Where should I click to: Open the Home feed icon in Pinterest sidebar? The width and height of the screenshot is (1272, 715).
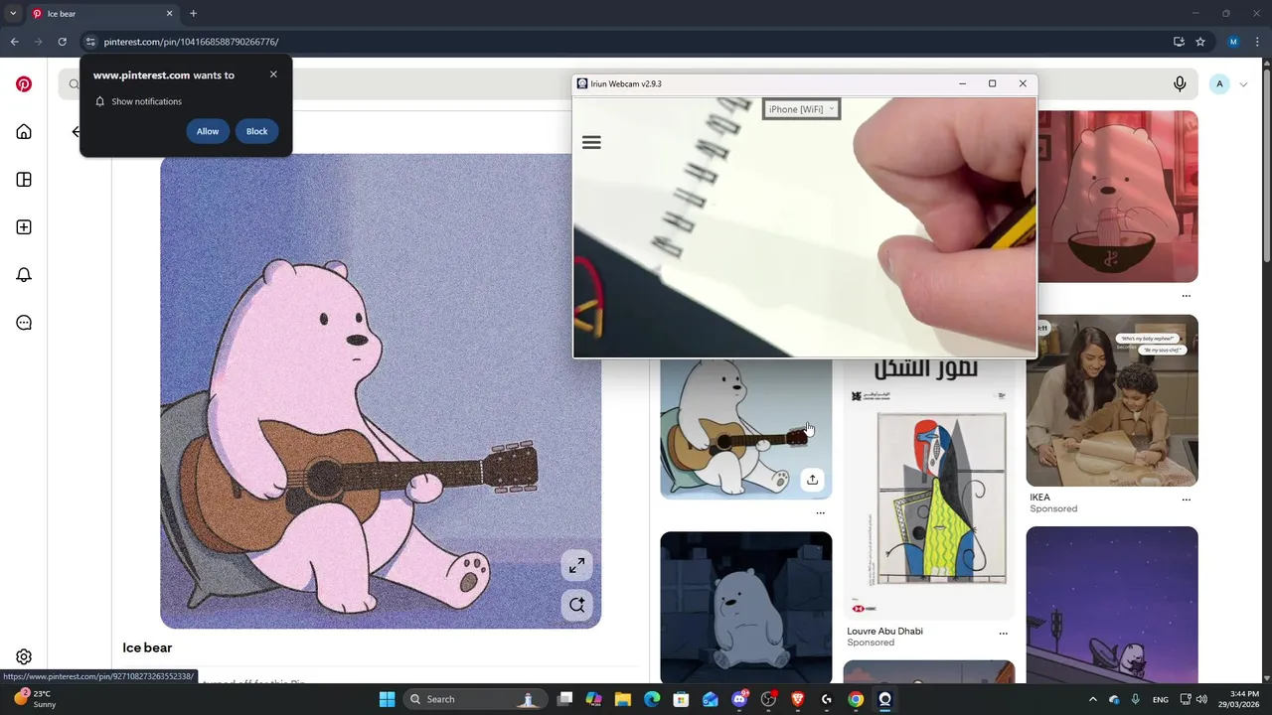pos(24,132)
